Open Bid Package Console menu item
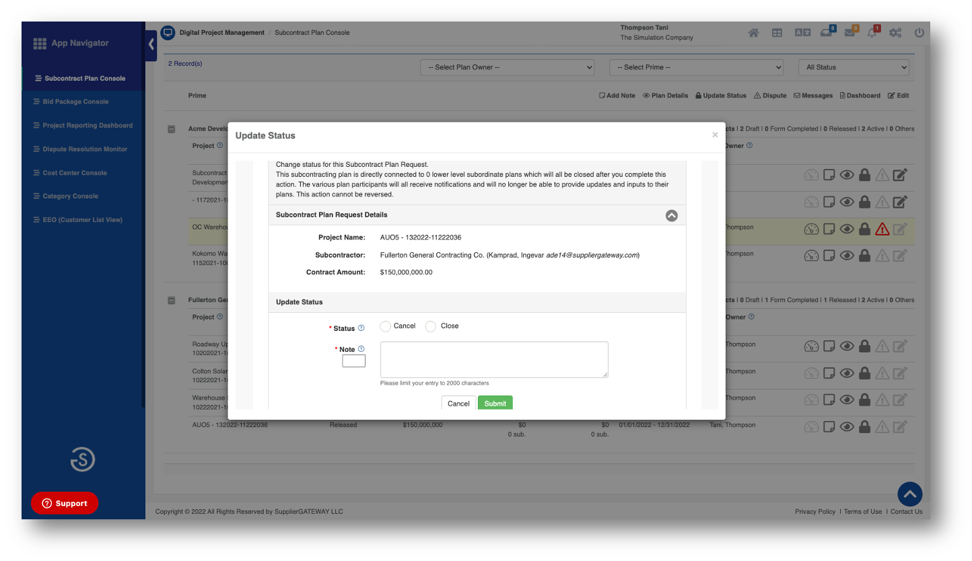972x561 pixels. coord(75,102)
